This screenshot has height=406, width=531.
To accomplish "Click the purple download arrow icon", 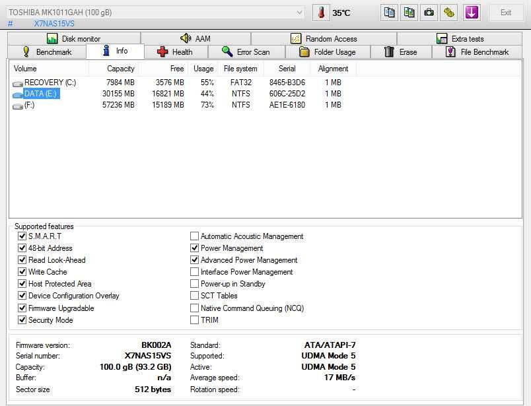I will pyautogui.click(x=472, y=13).
